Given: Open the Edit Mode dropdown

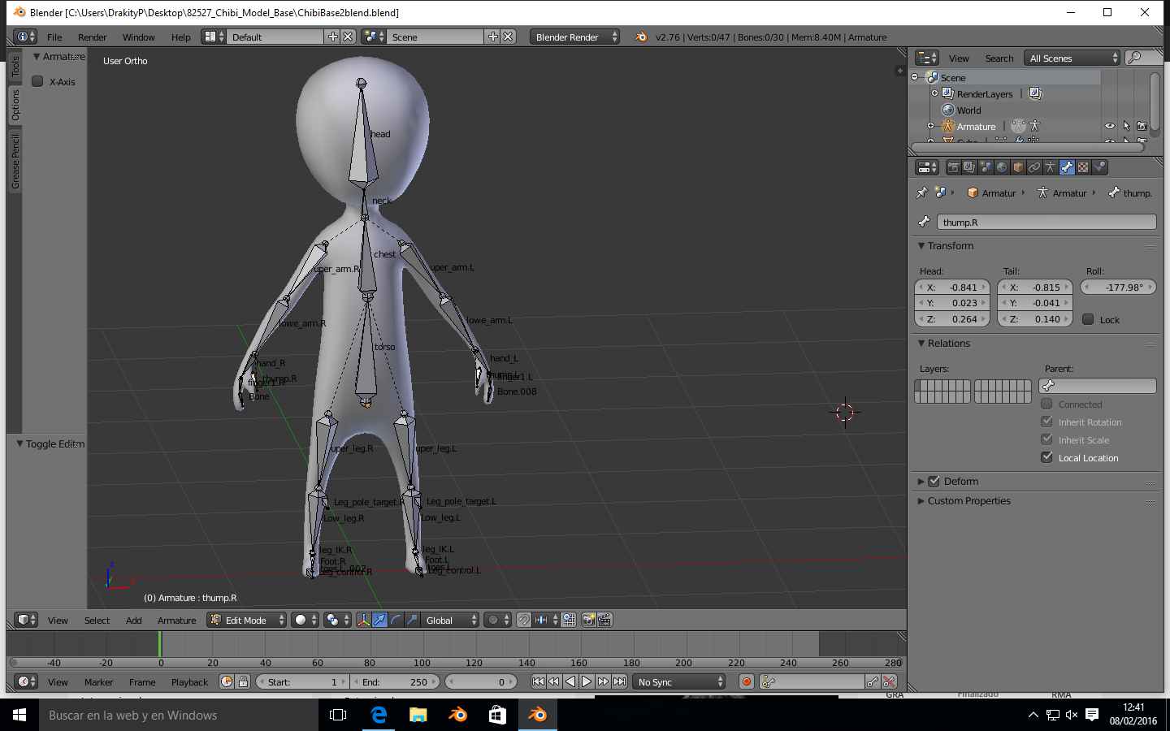Looking at the screenshot, I should click(248, 620).
